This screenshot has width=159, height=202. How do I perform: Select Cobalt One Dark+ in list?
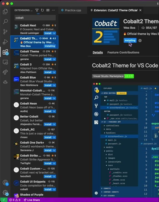(34, 146)
